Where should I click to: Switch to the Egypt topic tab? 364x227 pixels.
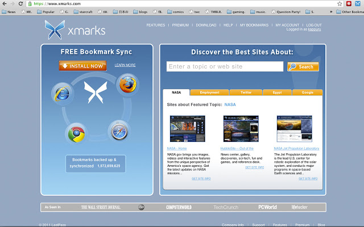coord(277,93)
